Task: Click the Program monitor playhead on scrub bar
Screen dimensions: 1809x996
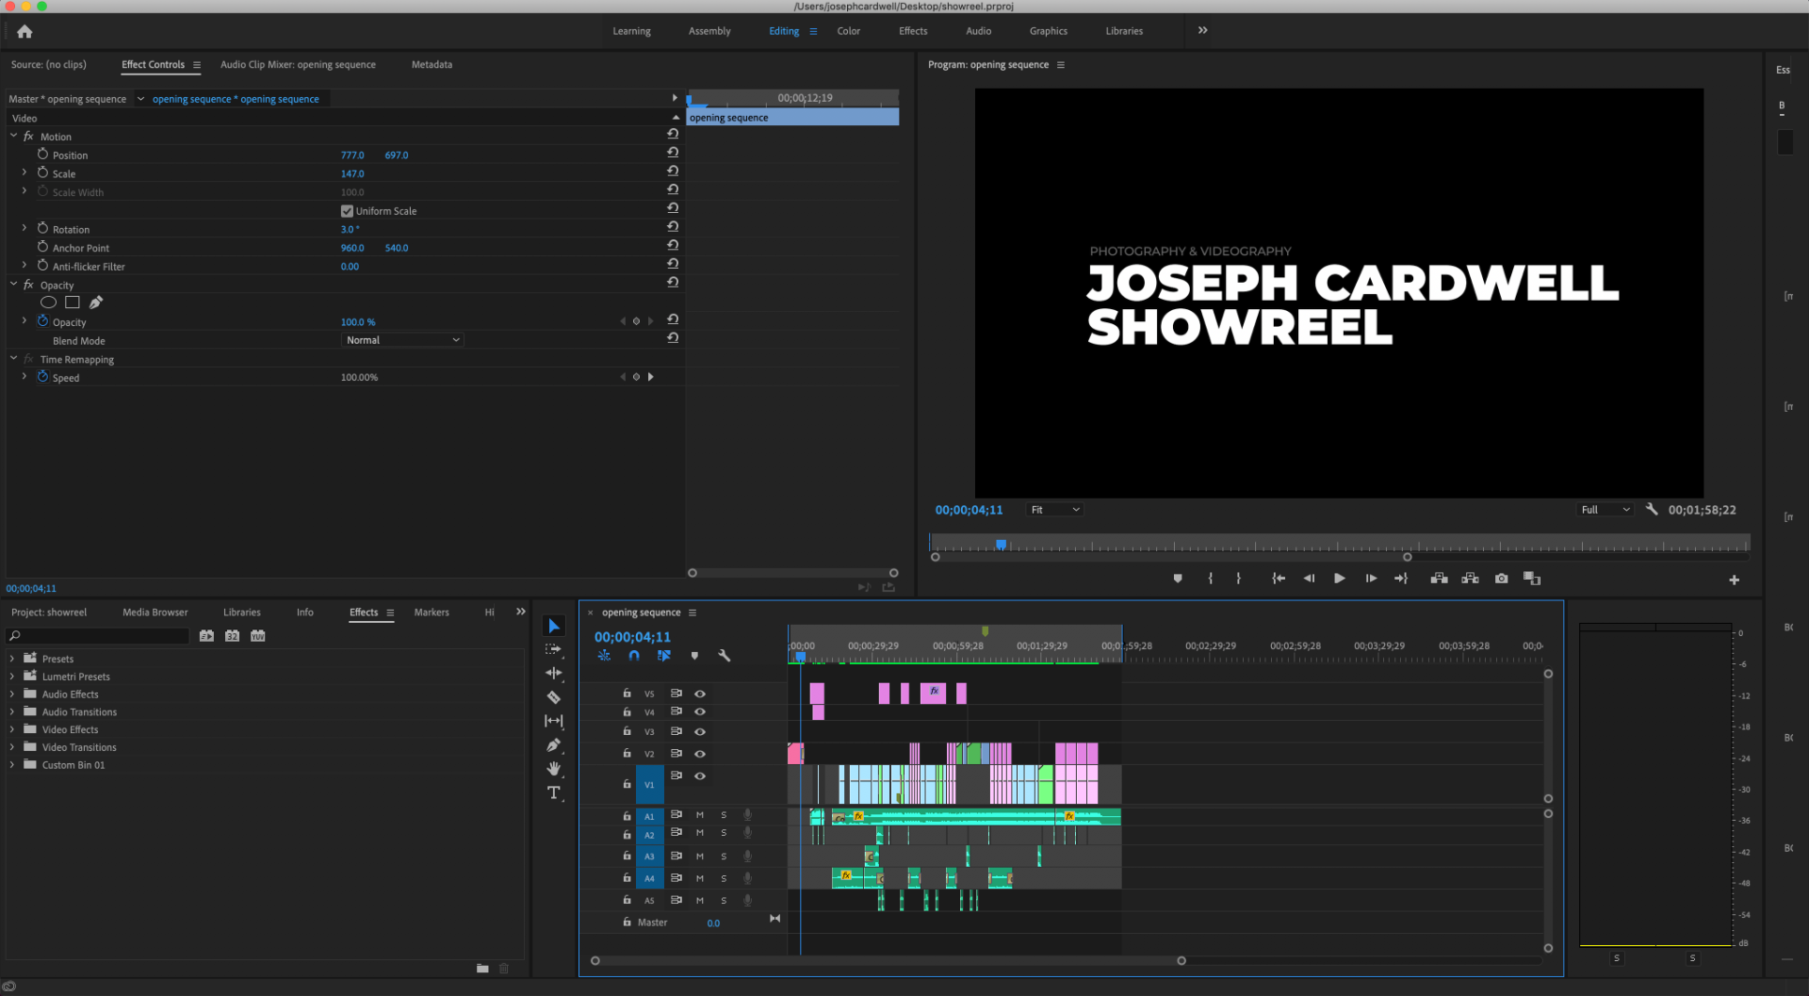Action: [x=1001, y=545]
